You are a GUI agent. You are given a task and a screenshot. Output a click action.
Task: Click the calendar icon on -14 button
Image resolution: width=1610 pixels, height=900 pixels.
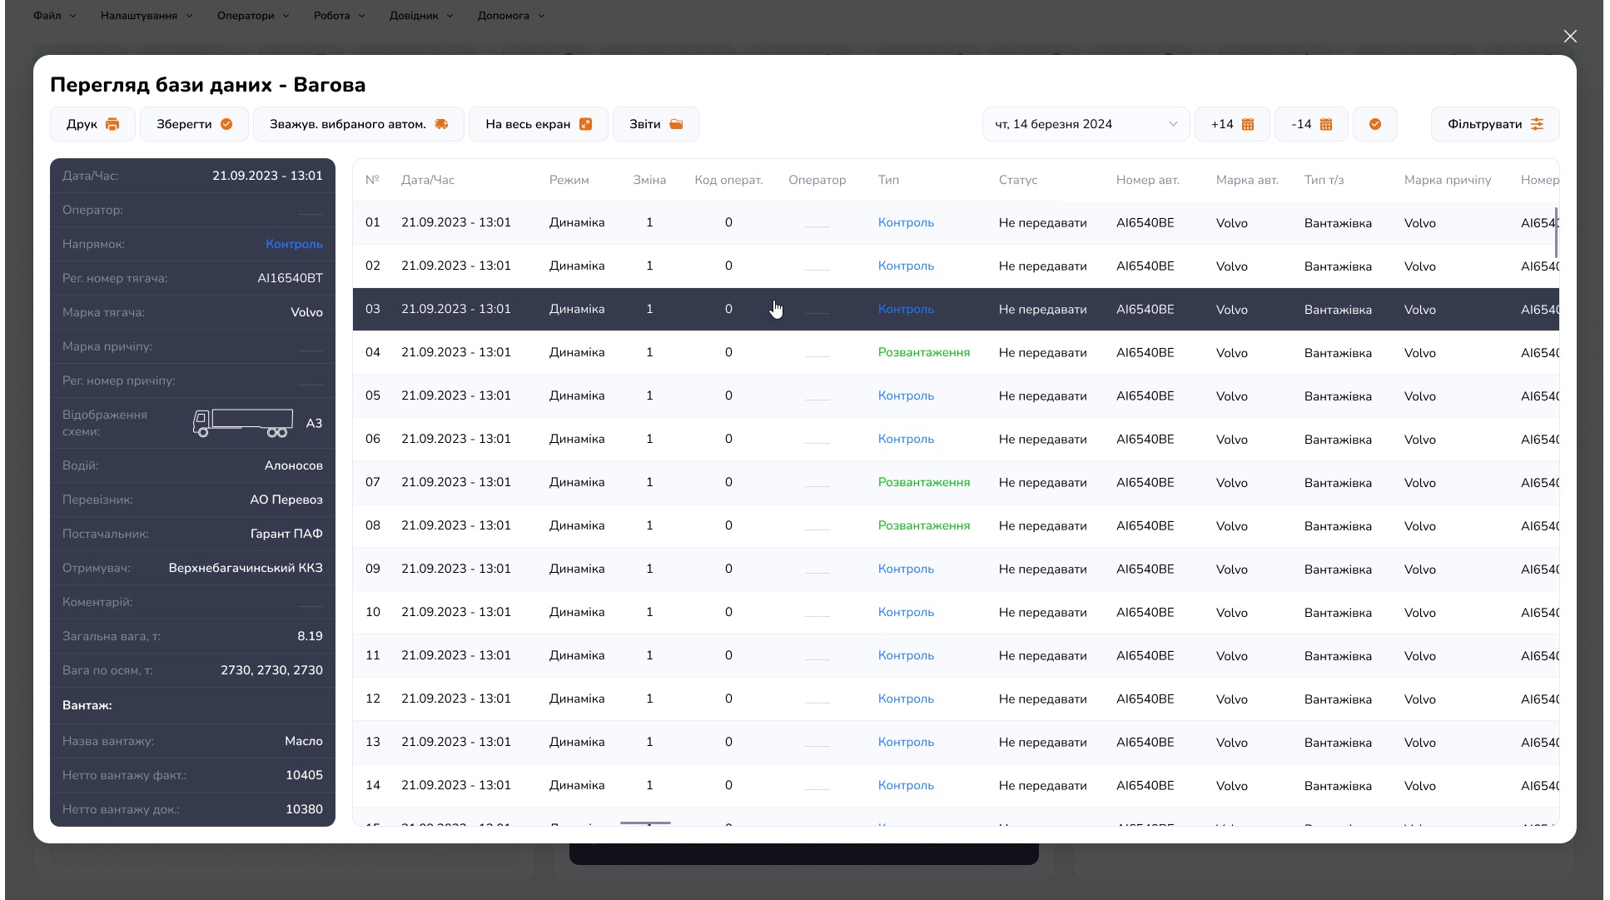click(x=1326, y=124)
